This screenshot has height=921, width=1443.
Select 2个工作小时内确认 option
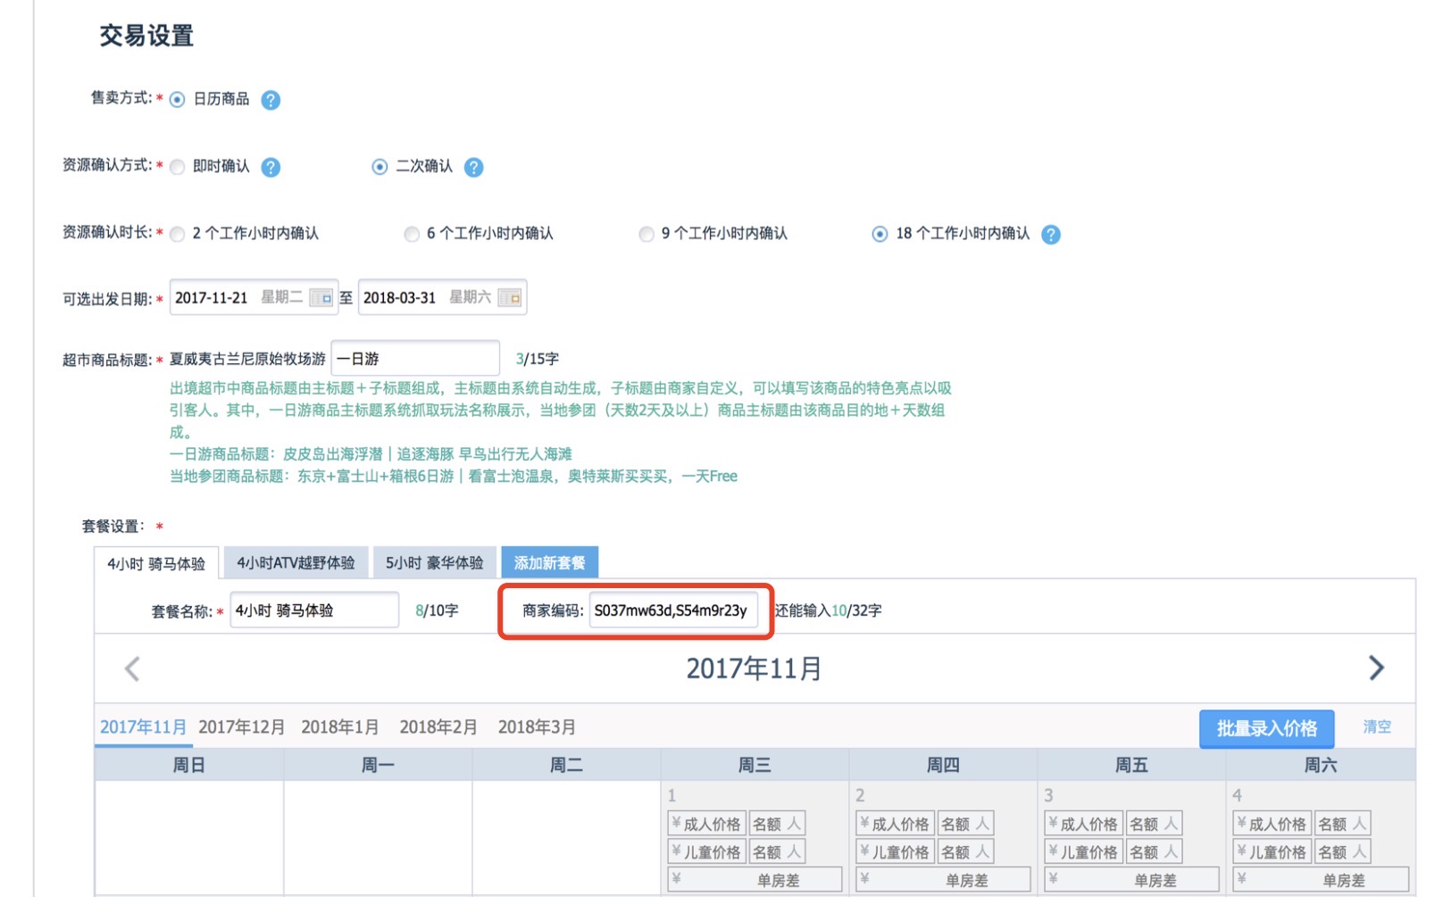pos(178,235)
